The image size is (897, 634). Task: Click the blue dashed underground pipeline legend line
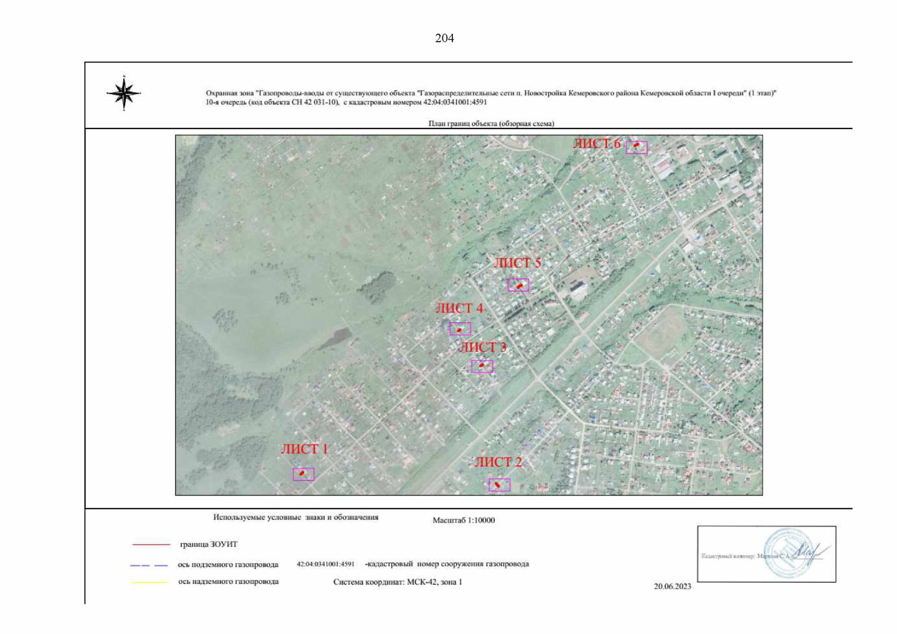pos(149,565)
